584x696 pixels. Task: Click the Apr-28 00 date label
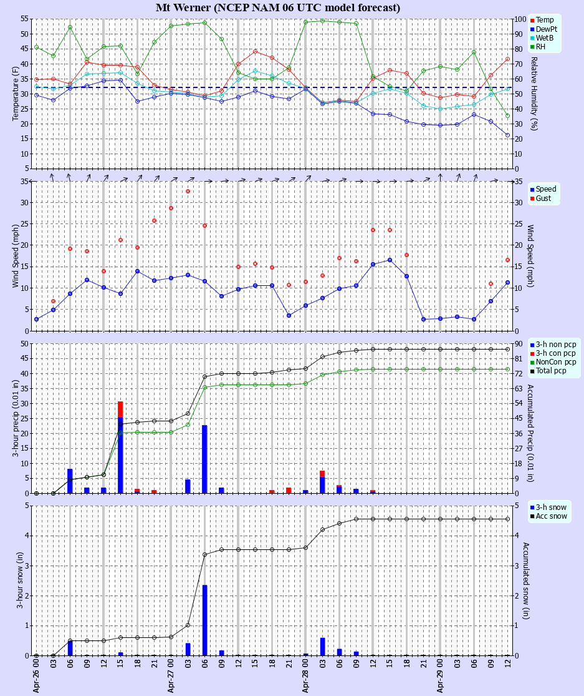tap(306, 676)
